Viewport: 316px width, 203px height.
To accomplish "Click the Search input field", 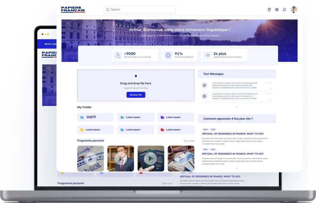I will (139, 10).
